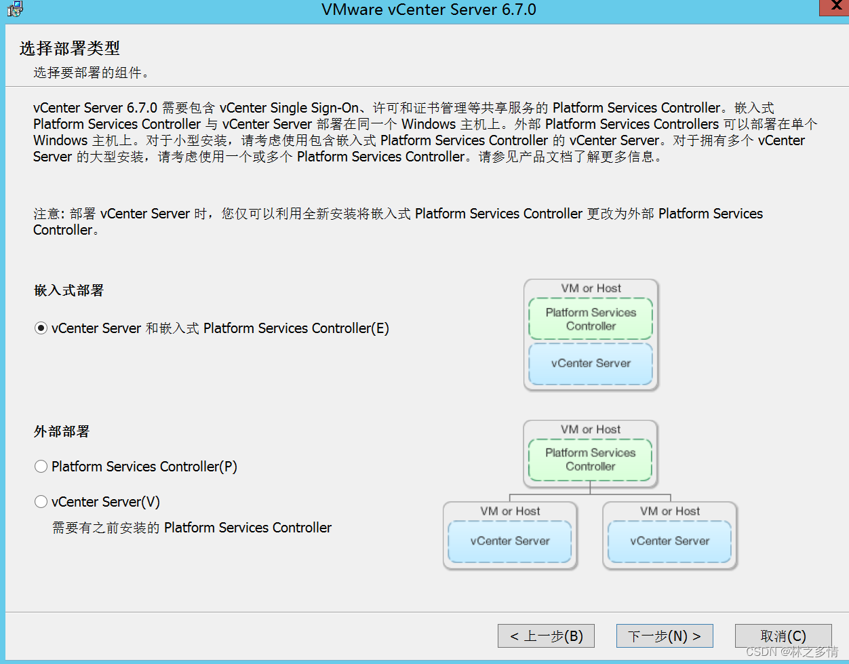Choose the vCenter Server(V) external deployment radio
The height and width of the screenshot is (664, 849).
pos(41,502)
